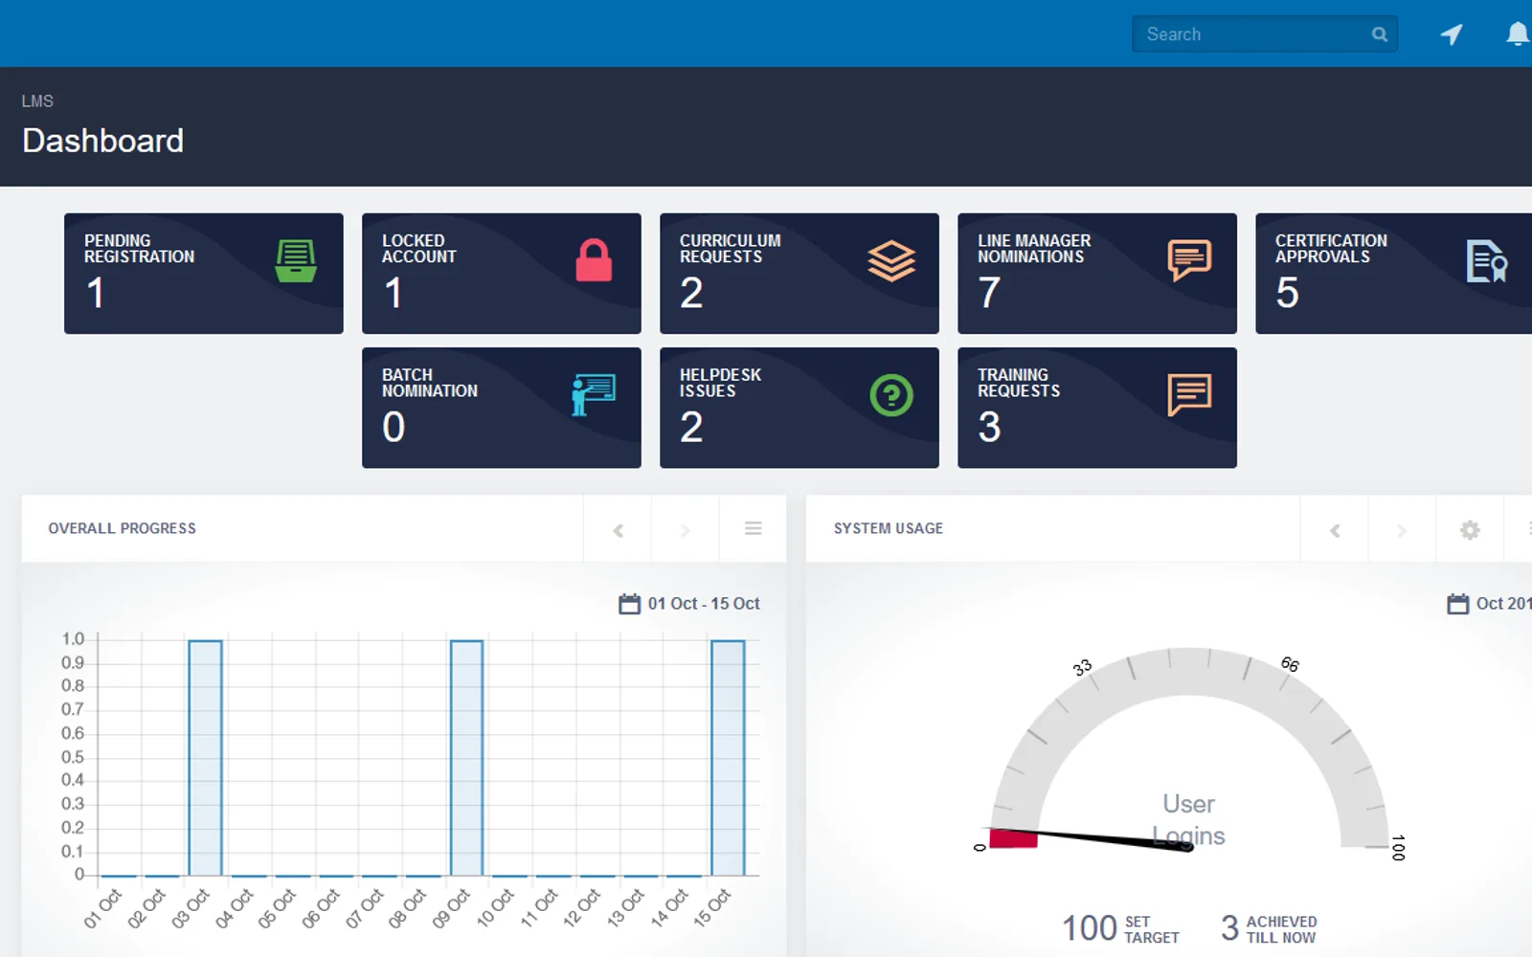This screenshot has height=957, width=1532.
Task: Click the green Pending Registration tray icon
Action: tap(296, 260)
